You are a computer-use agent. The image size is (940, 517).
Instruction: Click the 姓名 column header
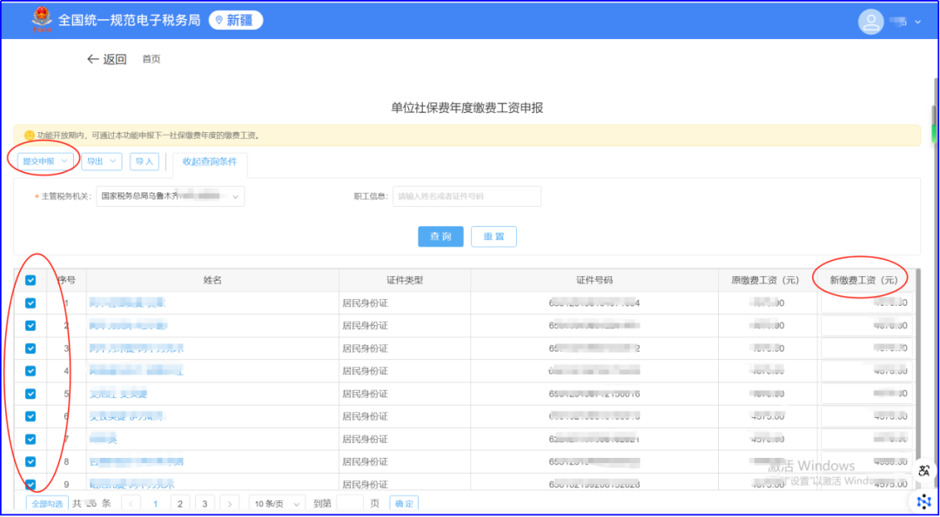tap(213, 280)
